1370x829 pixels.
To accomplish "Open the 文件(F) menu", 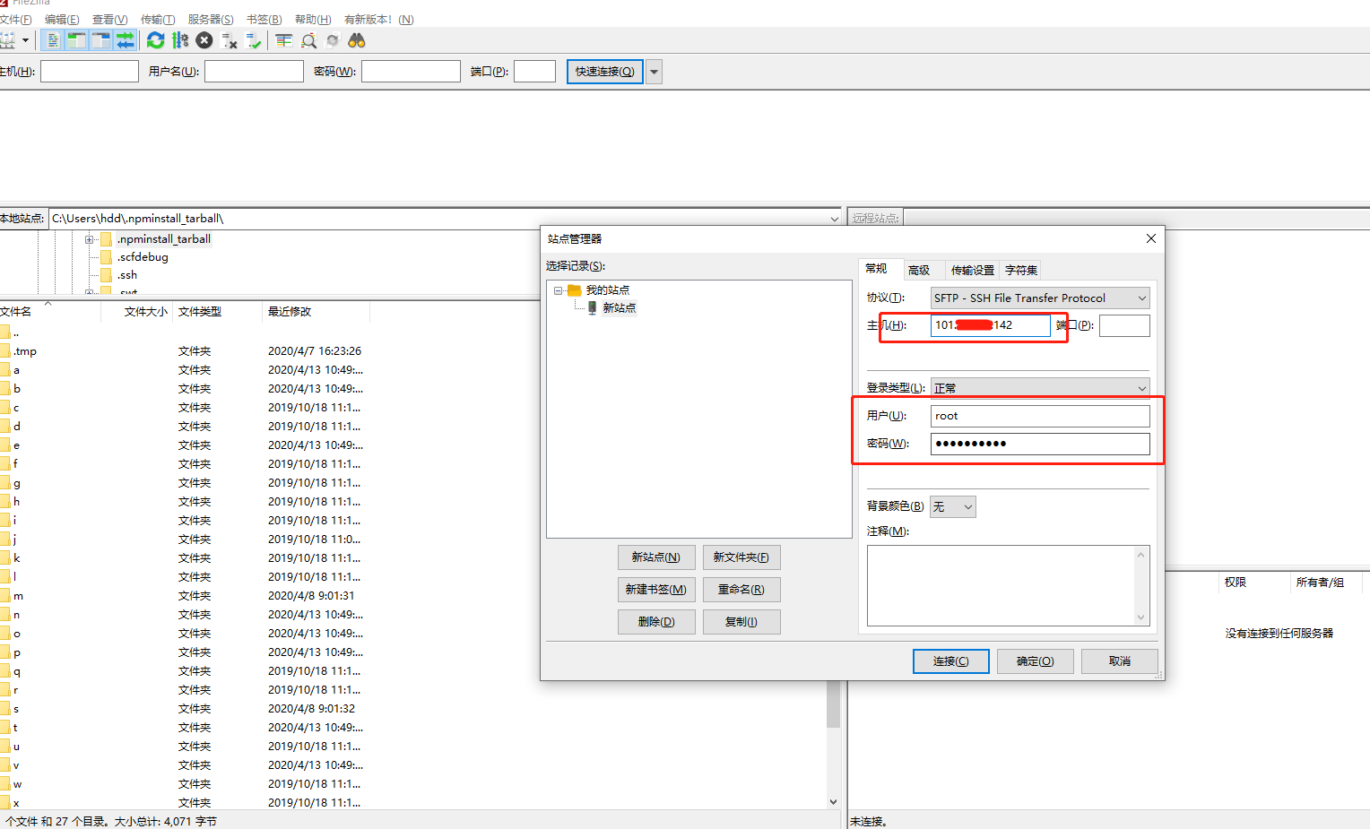I will (x=16, y=19).
